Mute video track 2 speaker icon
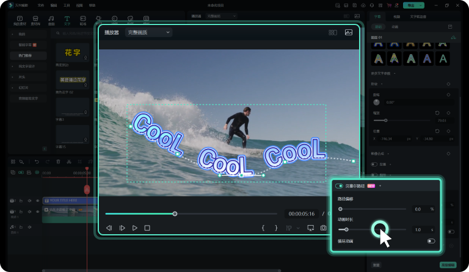This screenshot has width=469, height=272. (29, 201)
